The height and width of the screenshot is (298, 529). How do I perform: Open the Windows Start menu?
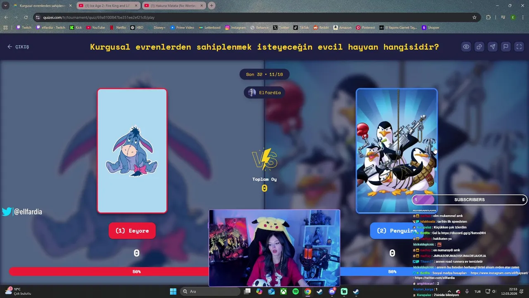pos(173,291)
